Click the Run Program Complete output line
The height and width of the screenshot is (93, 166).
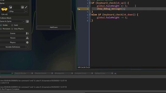pos(10,89)
